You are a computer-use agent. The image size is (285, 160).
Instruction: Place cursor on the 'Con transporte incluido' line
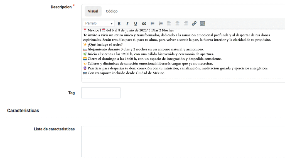[126, 73]
